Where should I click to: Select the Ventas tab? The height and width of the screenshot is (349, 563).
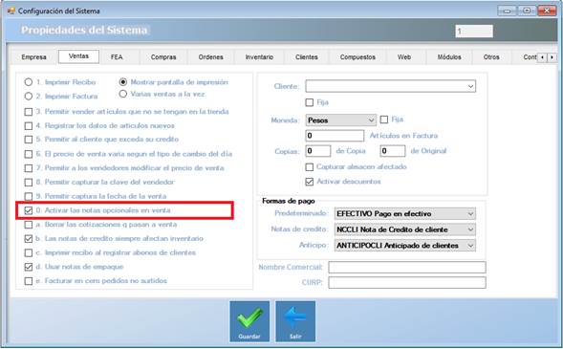coord(78,56)
